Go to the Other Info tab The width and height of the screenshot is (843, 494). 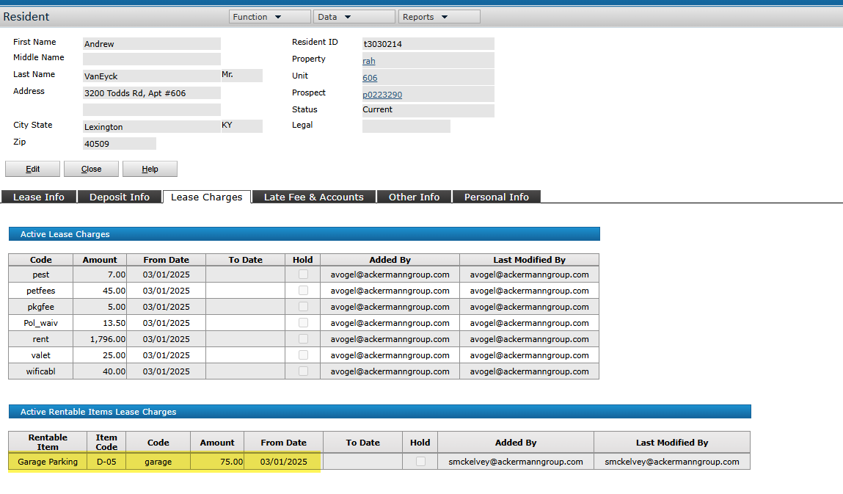pos(414,197)
